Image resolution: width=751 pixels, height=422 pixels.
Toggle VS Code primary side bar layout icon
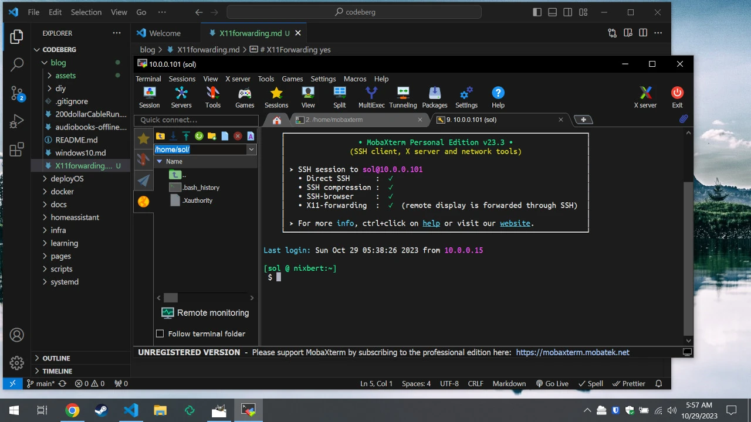(x=537, y=12)
